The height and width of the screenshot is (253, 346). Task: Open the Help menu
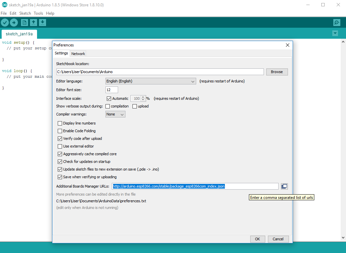tap(50, 13)
